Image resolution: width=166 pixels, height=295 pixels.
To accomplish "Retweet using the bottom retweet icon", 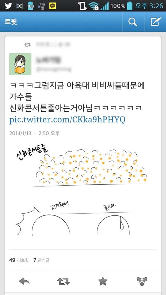I will tap(63, 282).
